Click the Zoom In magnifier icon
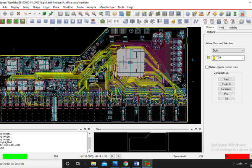The width and height of the screenshot is (252, 168). click(87, 14)
